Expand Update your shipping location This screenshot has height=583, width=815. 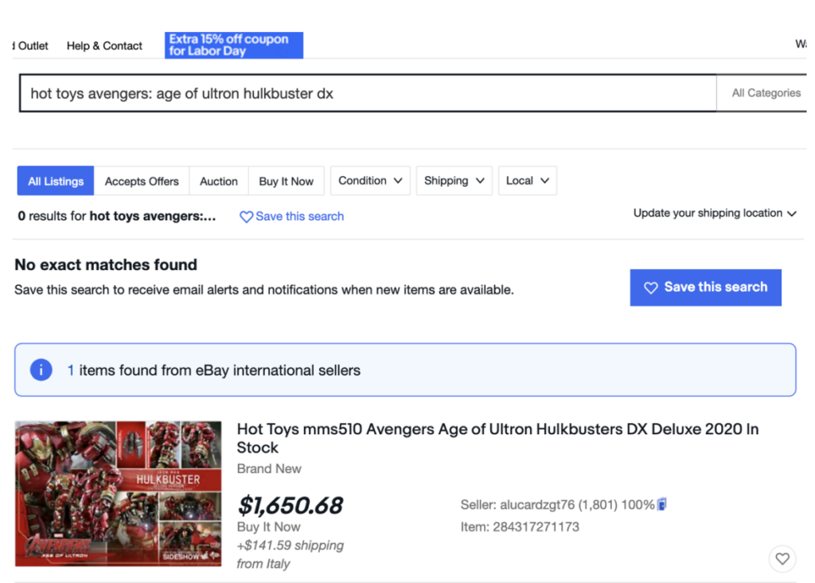click(714, 213)
